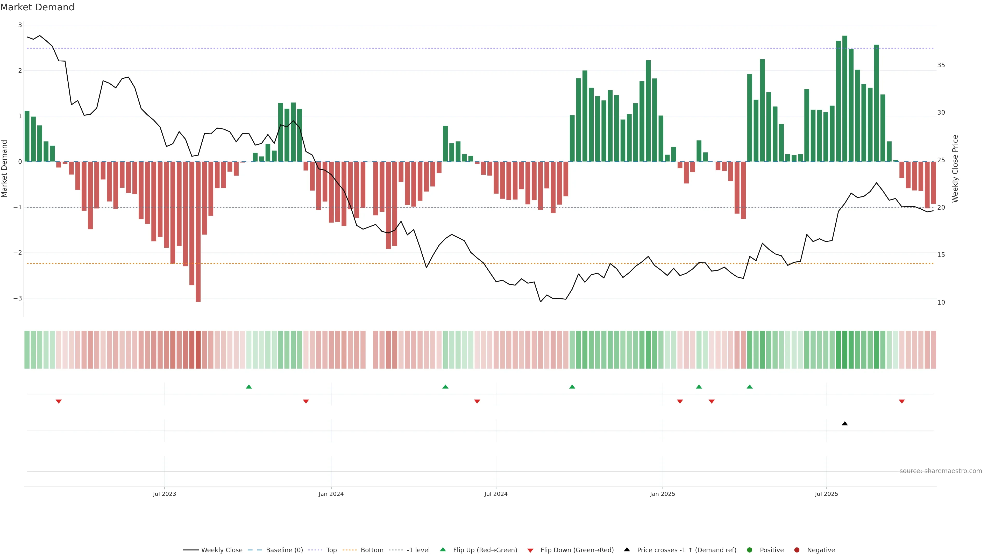Click the darkest green heatmap cell

coord(845,350)
